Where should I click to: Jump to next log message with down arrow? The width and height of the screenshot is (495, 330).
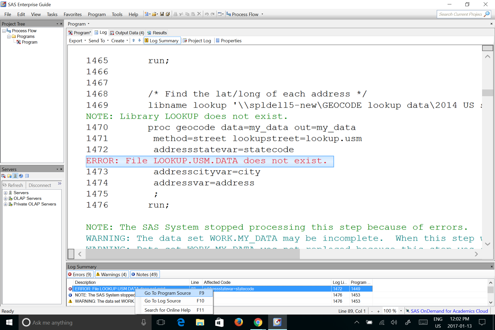(139, 40)
